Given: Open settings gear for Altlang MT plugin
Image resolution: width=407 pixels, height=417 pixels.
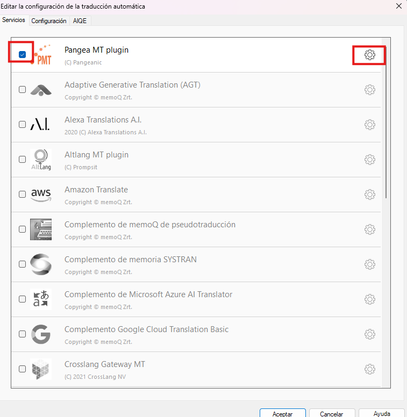Looking at the screenshot, I should pos(369,160).
